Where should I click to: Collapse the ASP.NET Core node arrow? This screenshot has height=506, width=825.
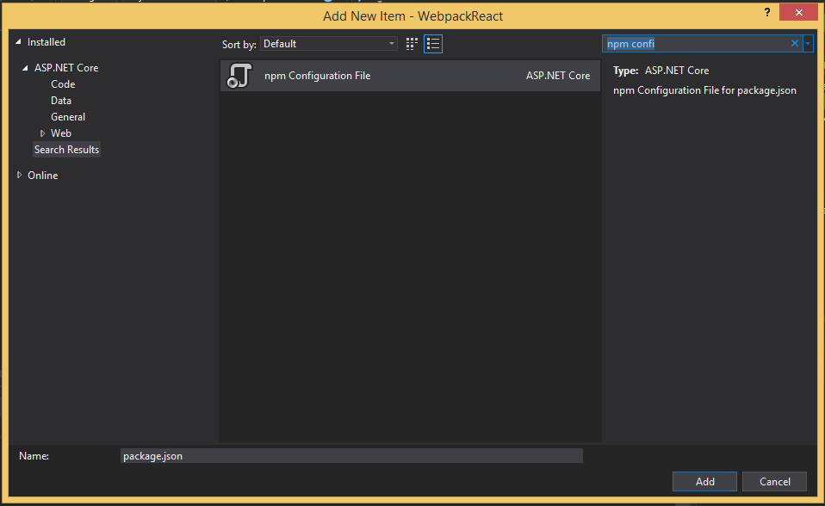coord(25,68)
